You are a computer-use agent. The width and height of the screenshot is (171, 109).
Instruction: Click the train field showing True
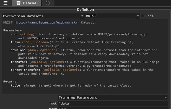[x=113, y=108]
